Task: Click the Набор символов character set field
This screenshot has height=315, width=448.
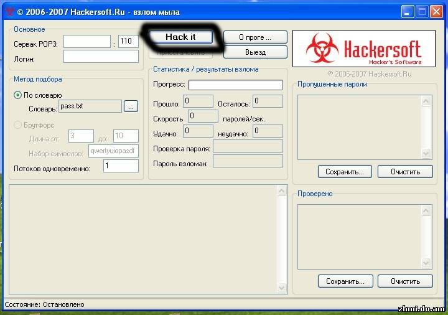Action: tap(113, 151)
